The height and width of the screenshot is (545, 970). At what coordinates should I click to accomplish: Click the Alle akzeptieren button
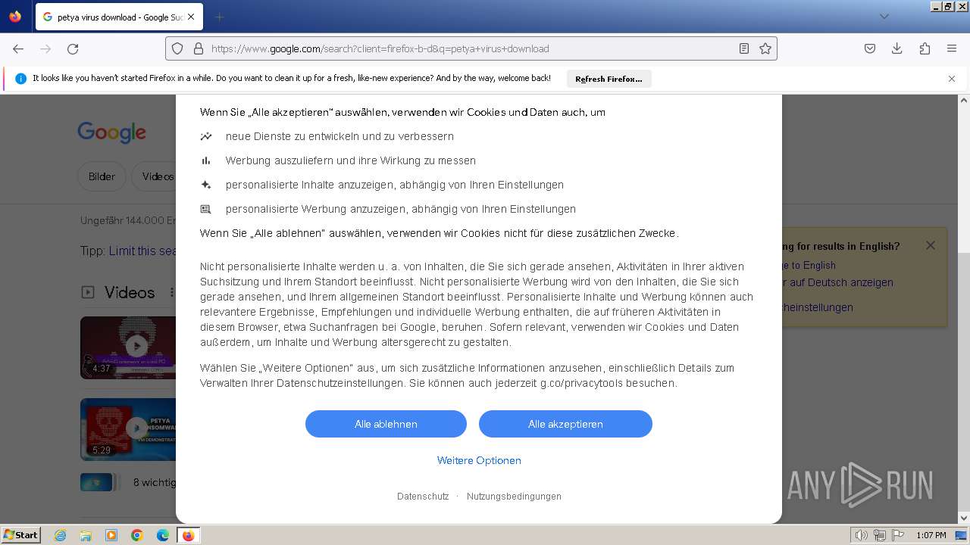click(x=565, y=424)
